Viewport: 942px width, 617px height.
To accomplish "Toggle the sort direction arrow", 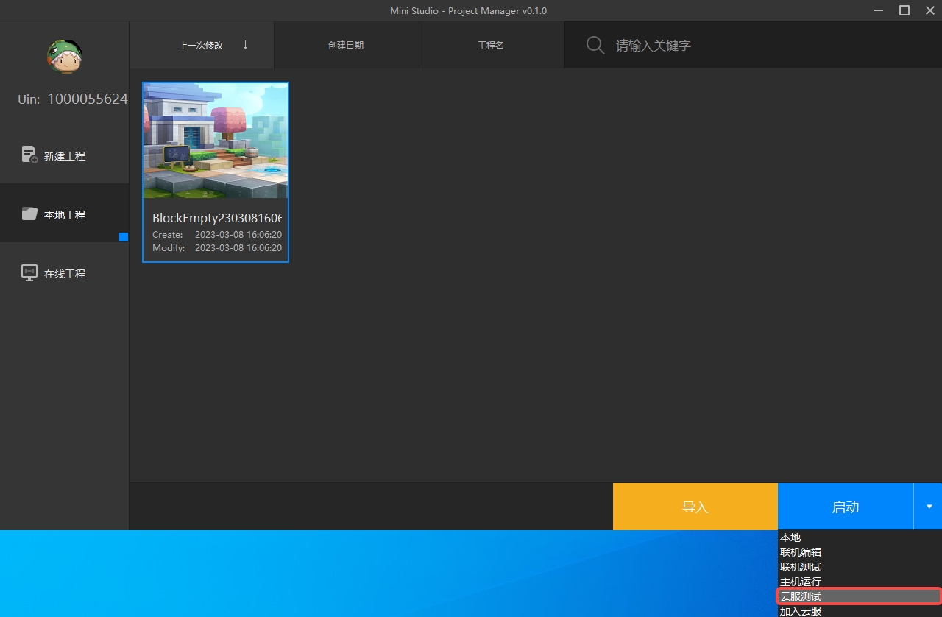I will (245, 45).
